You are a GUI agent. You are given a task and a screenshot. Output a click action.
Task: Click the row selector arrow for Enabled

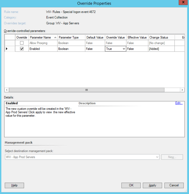click(x=7, y=49)
